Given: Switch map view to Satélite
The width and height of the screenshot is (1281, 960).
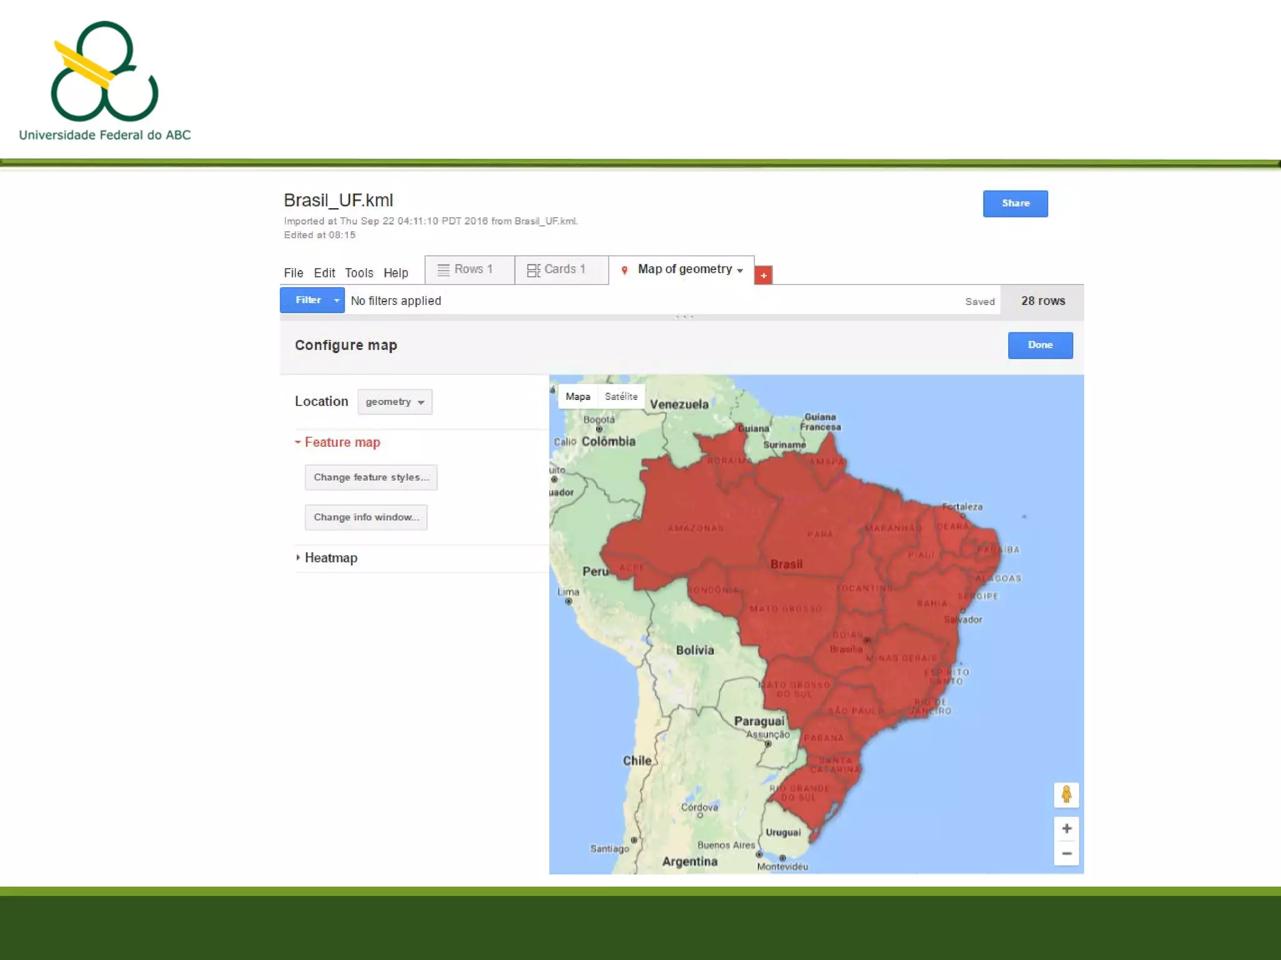Looking at the screenshot, I should tap(621, 396).
